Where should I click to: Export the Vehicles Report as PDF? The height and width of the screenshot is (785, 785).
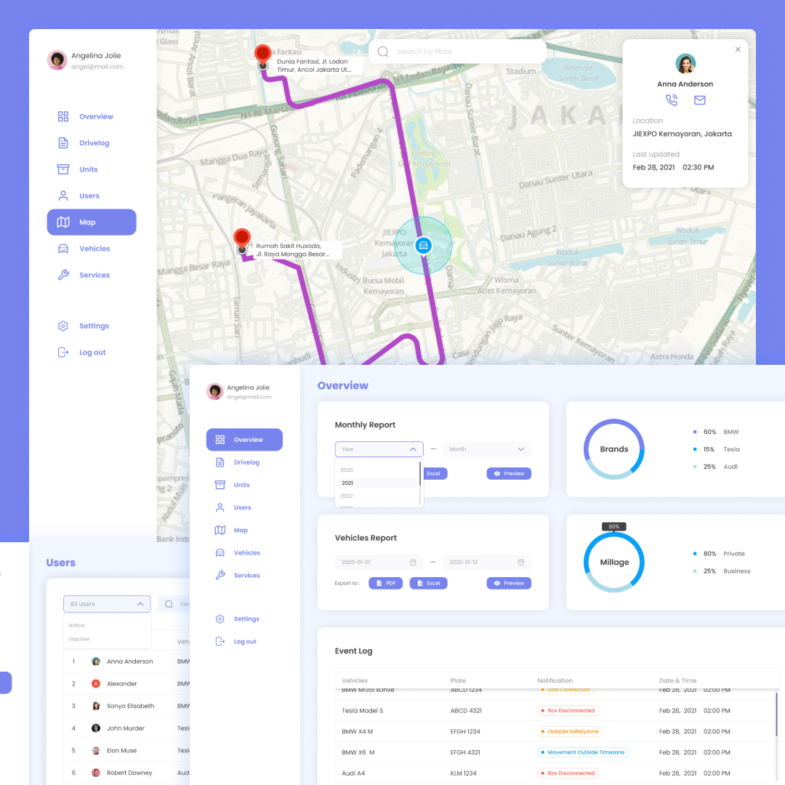click(x=385, y=583)
